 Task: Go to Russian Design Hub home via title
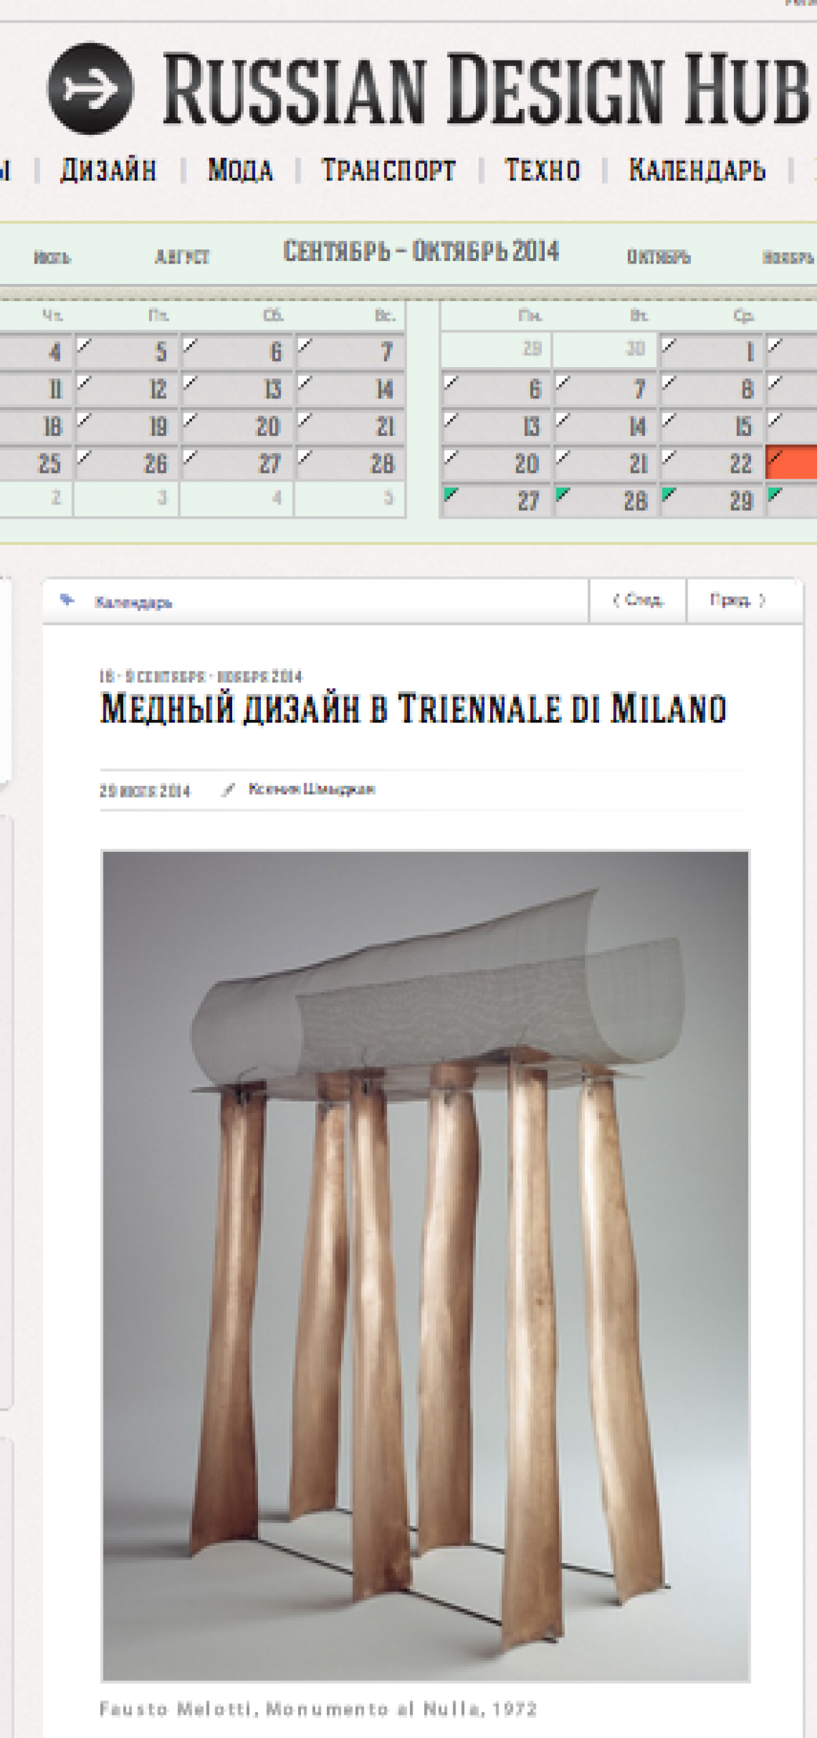(487, 89)
